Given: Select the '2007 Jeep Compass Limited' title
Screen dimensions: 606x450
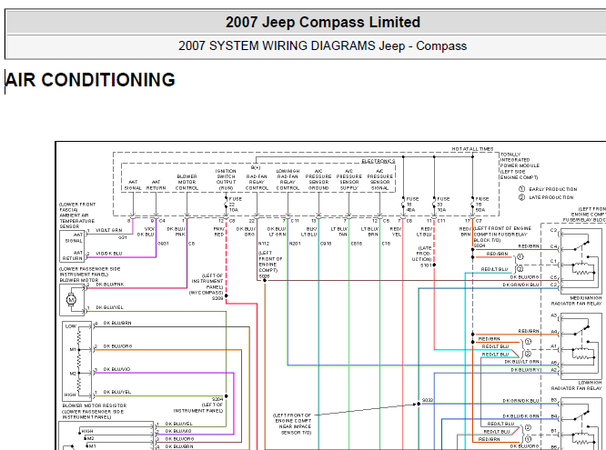Looking at the screenshot, I should tap(323, 22).
